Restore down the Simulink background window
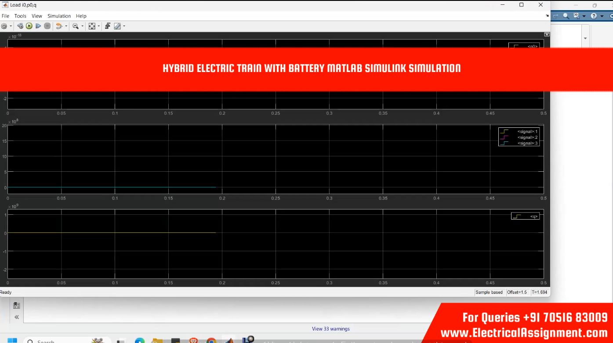 pyautogui.click(x=595, y=6)
